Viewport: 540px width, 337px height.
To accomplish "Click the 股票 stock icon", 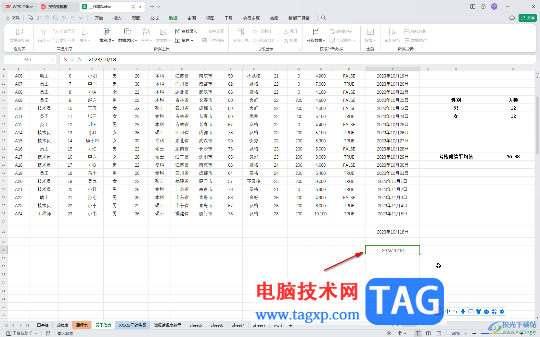I will point(370,32).
